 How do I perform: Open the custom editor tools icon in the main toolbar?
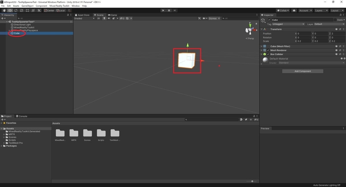click(x=39, y=10)
